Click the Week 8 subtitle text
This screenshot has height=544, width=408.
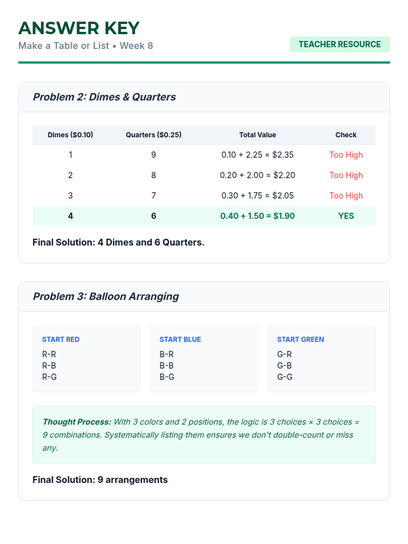click(136, 46)
